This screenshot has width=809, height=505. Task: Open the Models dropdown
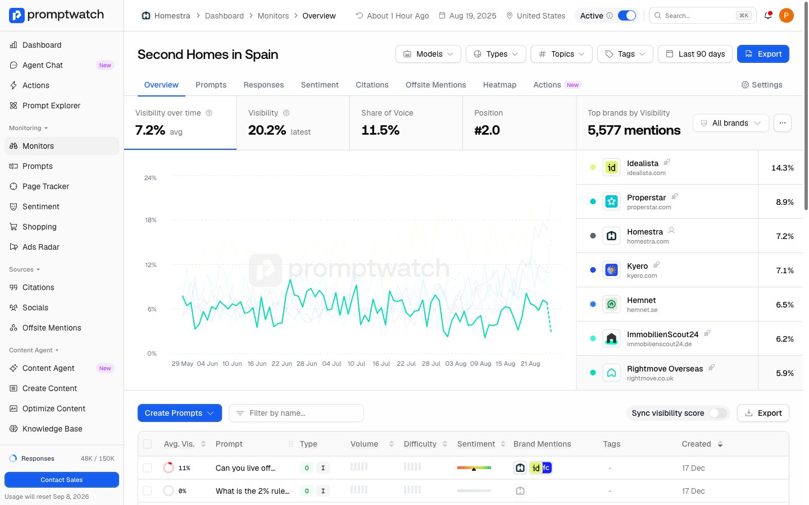tap(428, 54)
